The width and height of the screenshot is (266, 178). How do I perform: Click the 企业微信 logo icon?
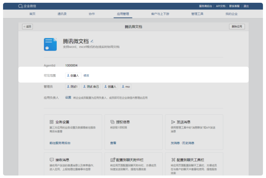[x=20, y=6]
